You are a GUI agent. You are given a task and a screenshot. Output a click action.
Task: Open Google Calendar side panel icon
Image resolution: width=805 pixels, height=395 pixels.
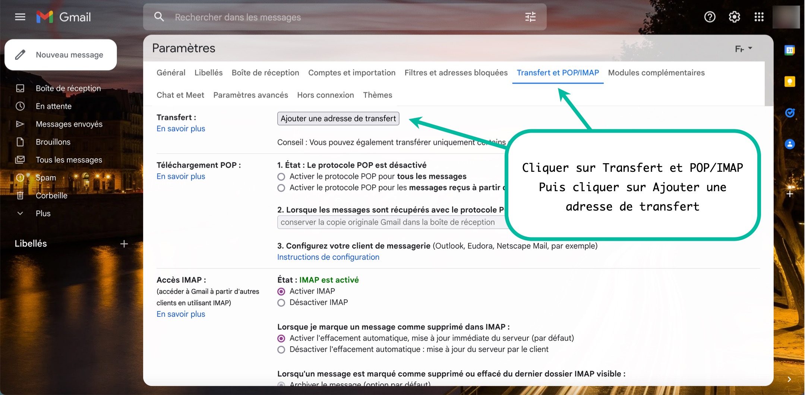789,50
